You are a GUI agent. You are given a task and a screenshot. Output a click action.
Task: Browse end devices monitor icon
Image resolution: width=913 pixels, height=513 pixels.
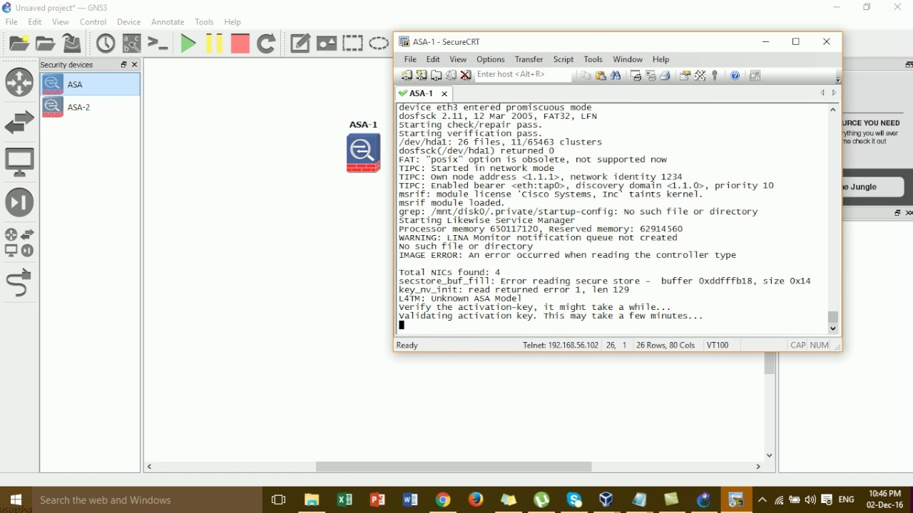[19, 162]
